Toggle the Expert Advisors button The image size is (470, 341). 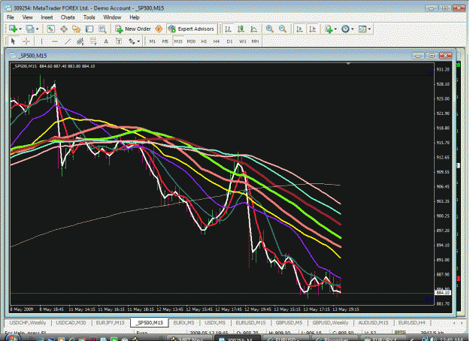(192, 29)
